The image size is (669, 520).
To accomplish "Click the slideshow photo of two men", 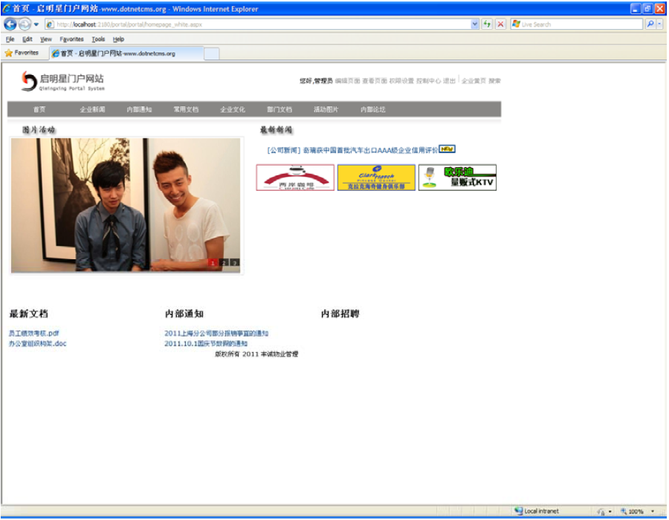I will [126, 205].
